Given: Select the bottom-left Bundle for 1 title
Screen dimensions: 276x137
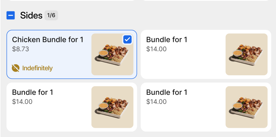Looking at the screenshot, I should (32, 92).
